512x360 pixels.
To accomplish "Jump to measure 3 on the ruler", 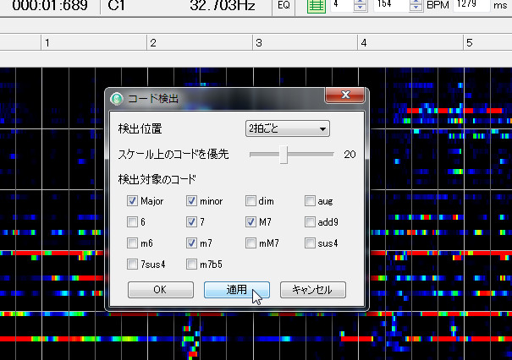I will coord(259,43).
